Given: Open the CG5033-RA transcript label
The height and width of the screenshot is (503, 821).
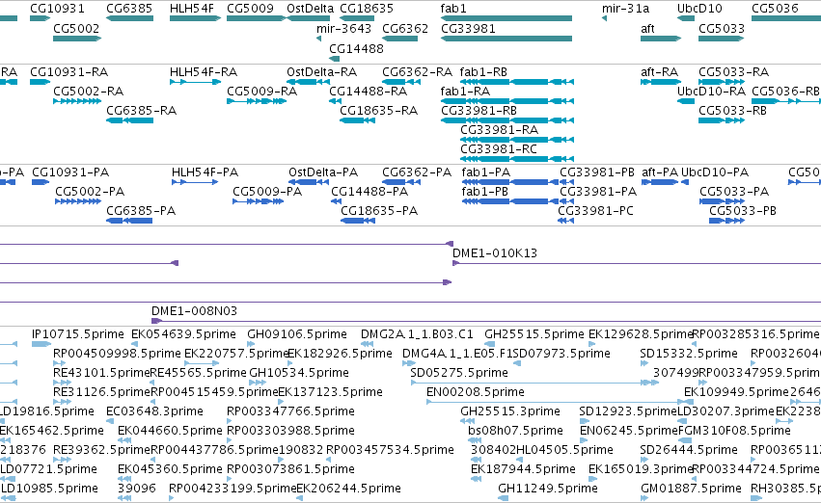Looking at the screenshot, I should coord(733,71).
